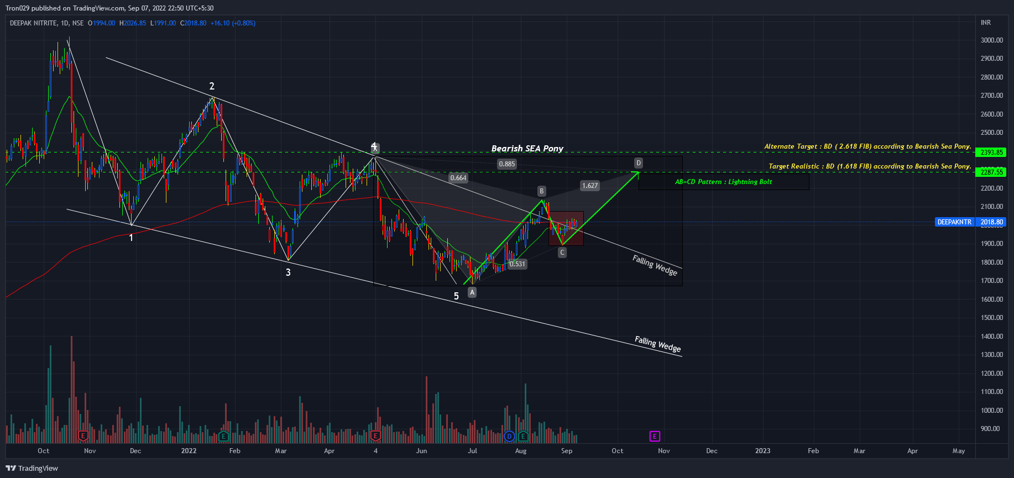
Task: Click the Sep time axis label
Action: coord(567,451)
